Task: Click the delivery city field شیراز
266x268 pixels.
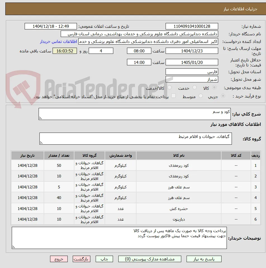Action: pyautogui.click(x=192, y=79)
